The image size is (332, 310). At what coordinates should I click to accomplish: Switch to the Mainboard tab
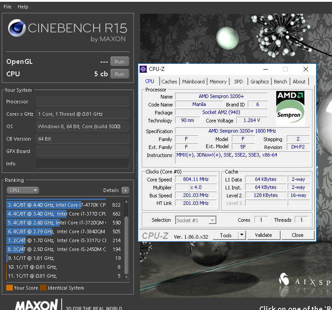tap(193, 82)
